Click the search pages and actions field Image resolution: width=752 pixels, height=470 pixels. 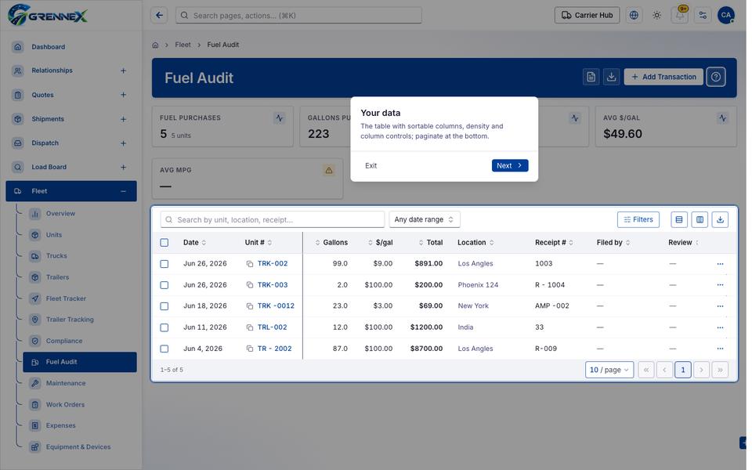coord(298,16)
